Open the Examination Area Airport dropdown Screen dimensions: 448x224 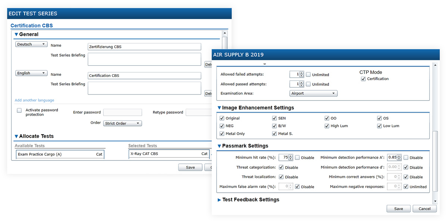tap(313, 93)
